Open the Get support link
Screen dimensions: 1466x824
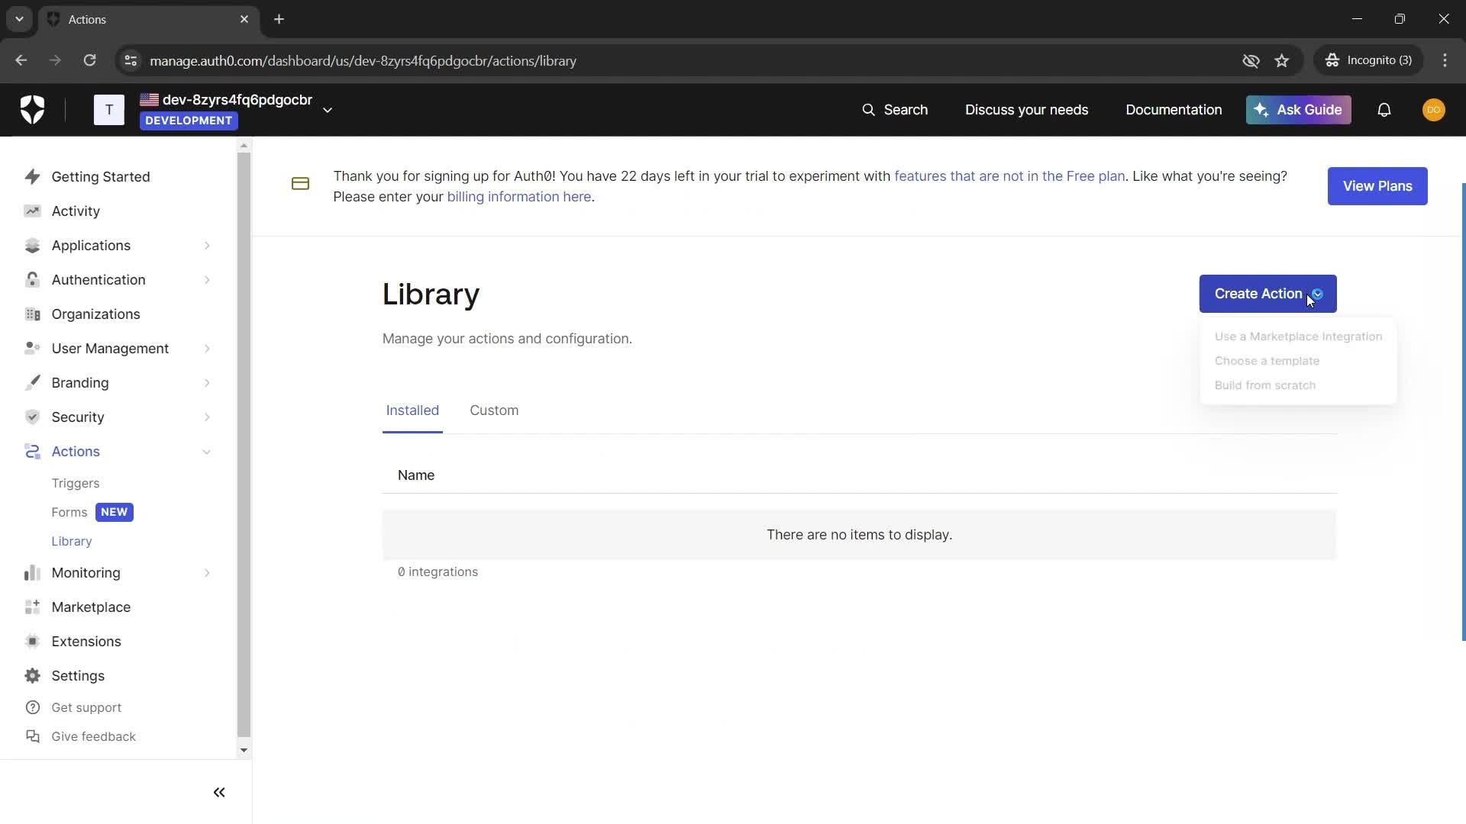[86, 708]
